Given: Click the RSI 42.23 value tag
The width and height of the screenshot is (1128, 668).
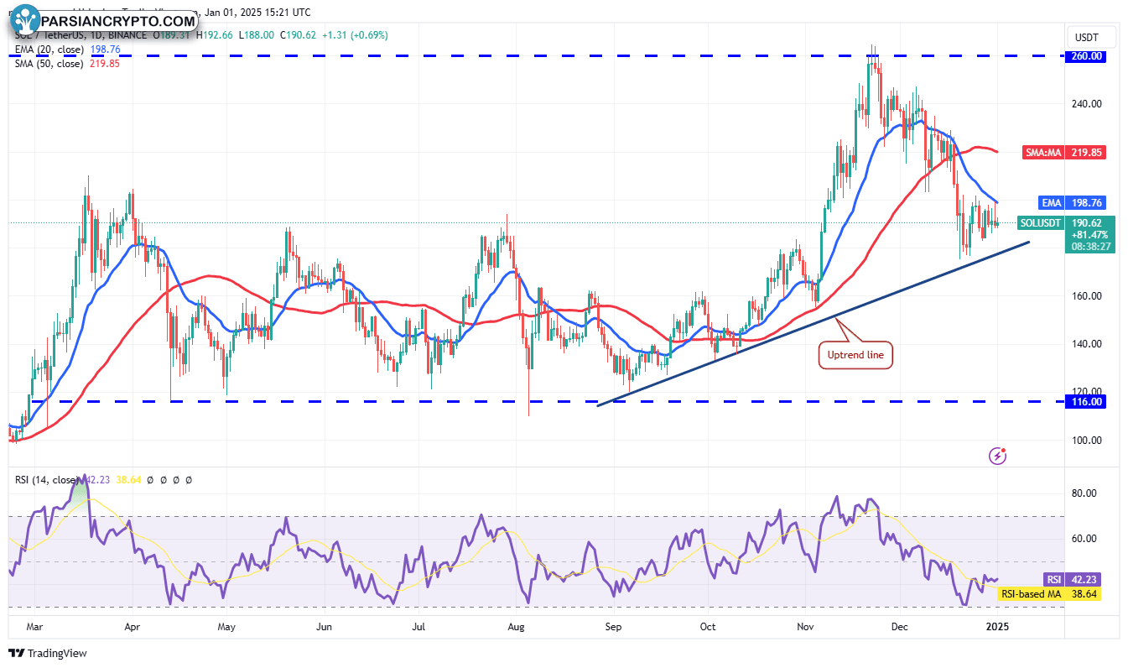Looking at the screenshot, I should click(x=1071, y=580).
